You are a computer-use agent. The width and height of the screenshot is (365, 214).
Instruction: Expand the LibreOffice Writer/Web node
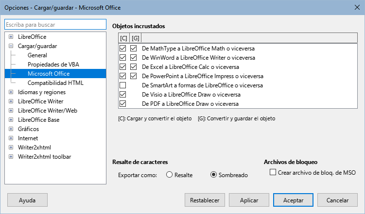coord(11,110)
